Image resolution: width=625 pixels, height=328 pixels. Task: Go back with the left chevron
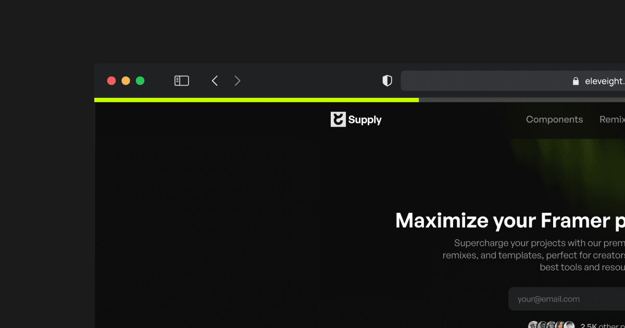click(x=215, y=81)
